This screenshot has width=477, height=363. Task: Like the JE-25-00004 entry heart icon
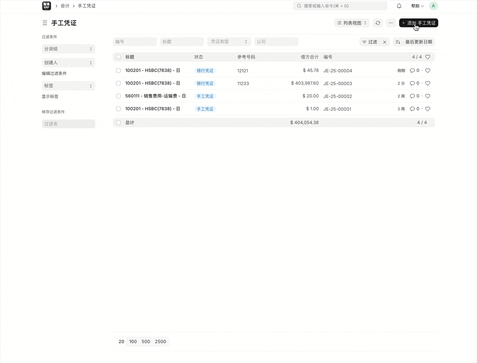click(x=427, y=71)
